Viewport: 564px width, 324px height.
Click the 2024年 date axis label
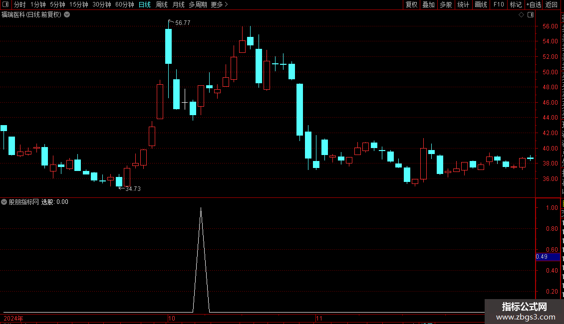pos(13,318)
